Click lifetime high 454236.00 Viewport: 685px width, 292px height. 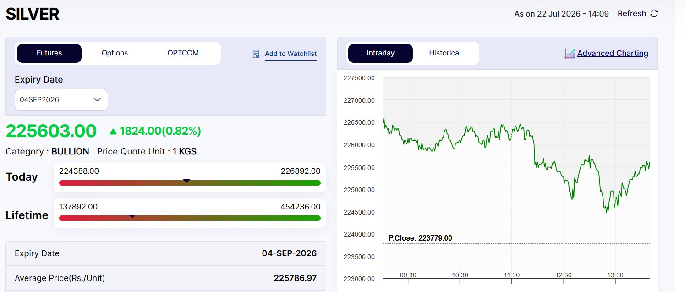[x=301, y=207]
